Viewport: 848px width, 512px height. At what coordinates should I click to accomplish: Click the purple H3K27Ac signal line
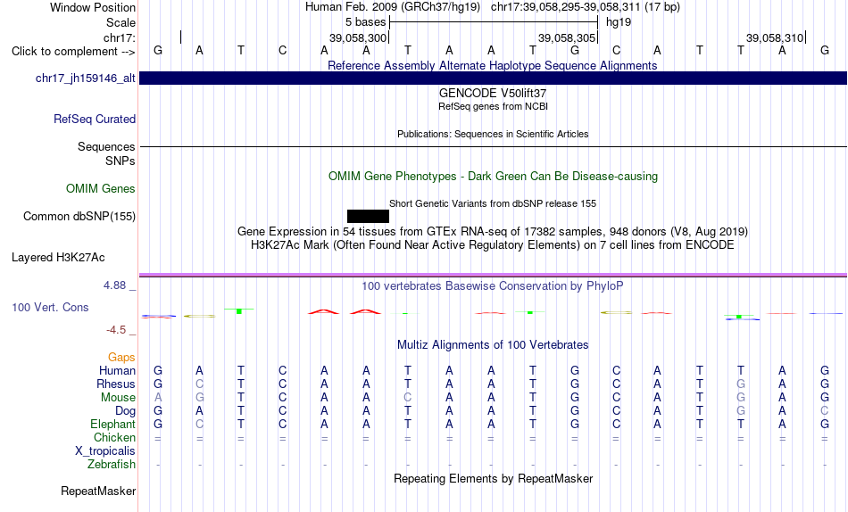coord(493,276)
